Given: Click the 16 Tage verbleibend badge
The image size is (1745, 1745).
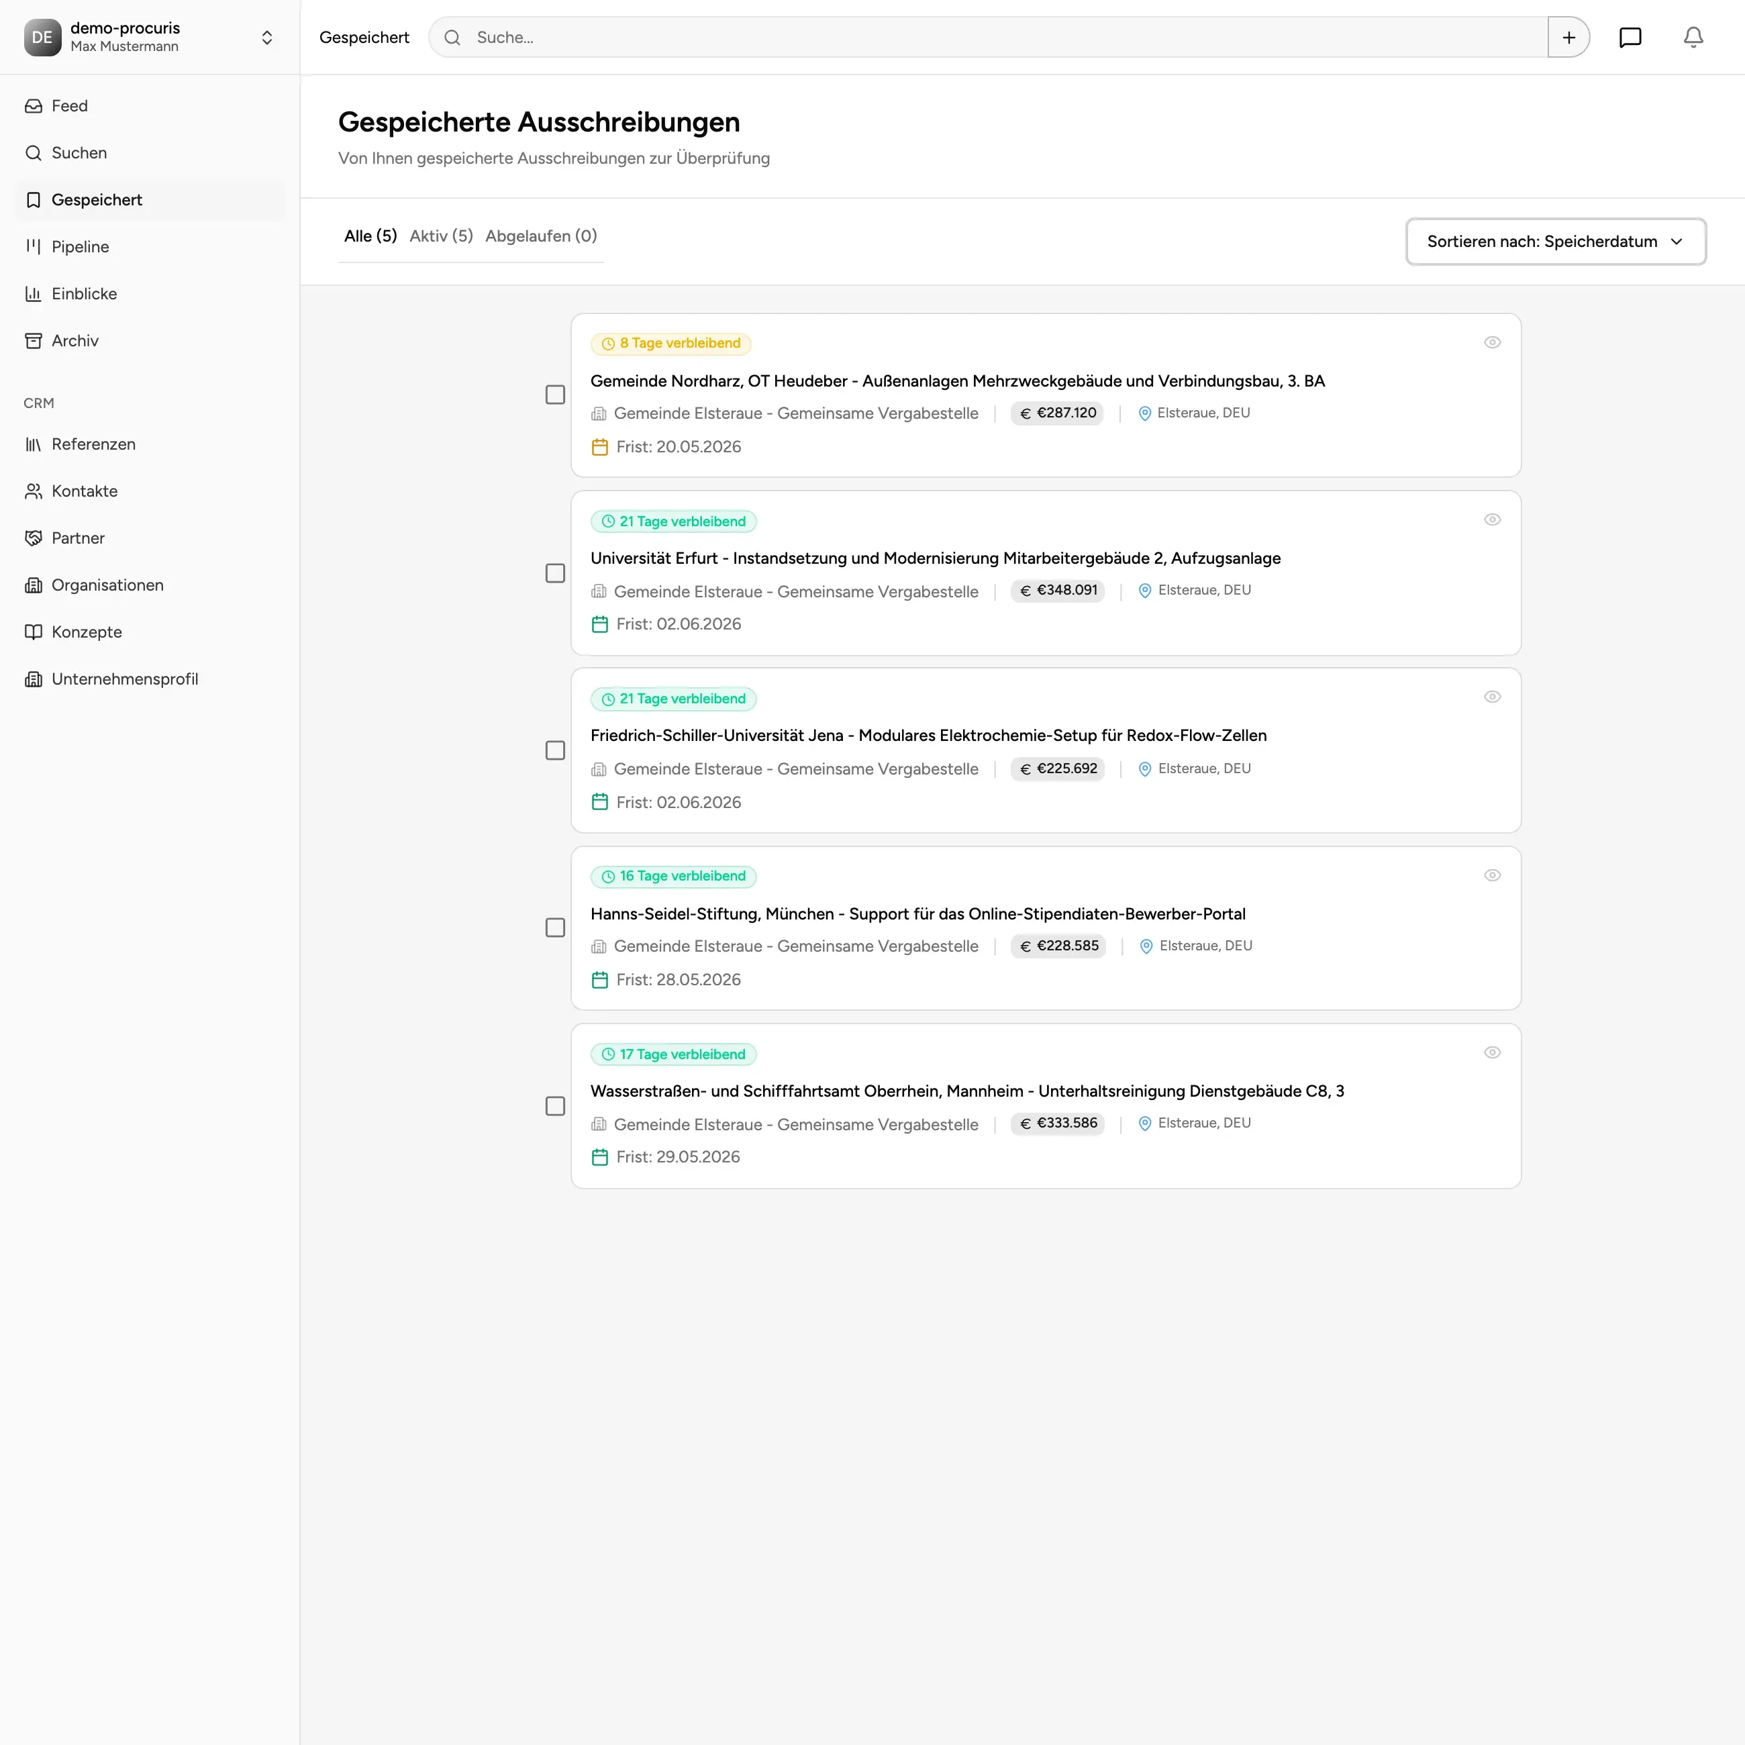Looking at the screenshot, I should [x=674, y=876].
